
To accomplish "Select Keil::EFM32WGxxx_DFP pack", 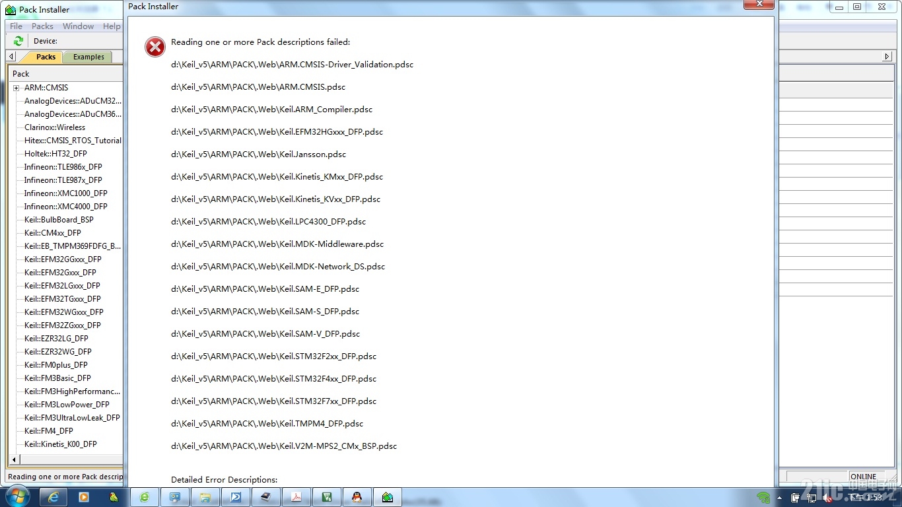I will click(x=64, y=312).
